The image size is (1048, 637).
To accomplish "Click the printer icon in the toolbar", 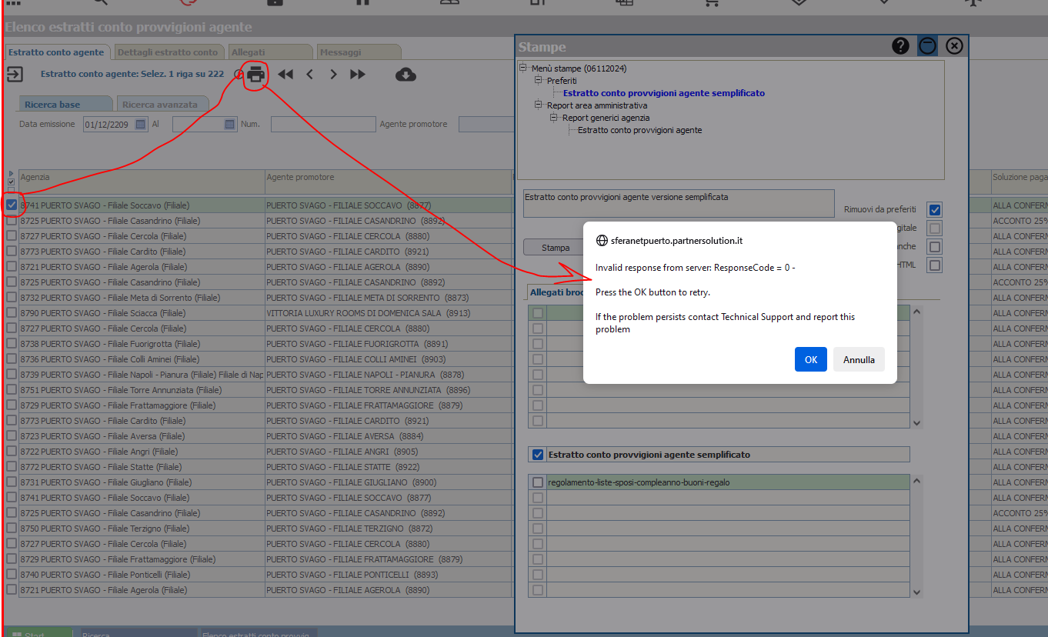I will (x=256, y=75).
